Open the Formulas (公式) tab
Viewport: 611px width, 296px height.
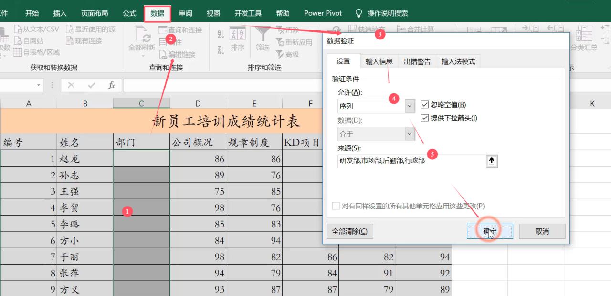point(129,13)
